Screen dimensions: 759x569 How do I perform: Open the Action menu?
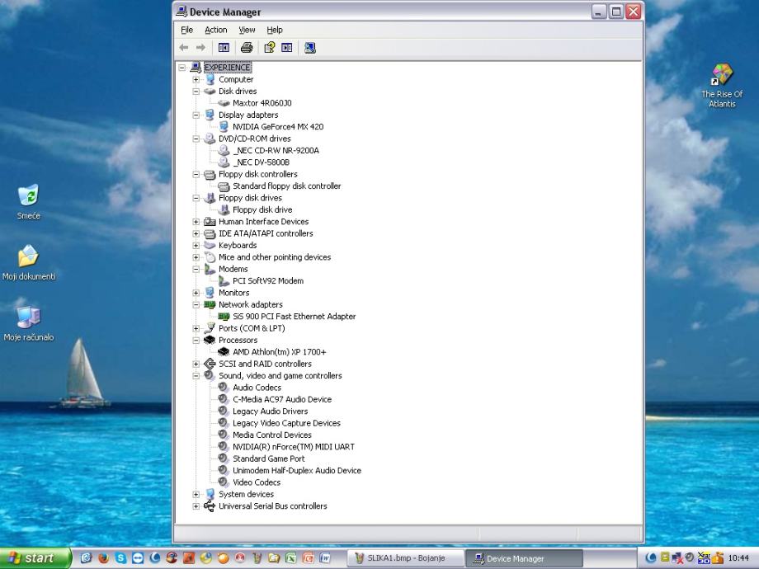click(x=215, y=30)
